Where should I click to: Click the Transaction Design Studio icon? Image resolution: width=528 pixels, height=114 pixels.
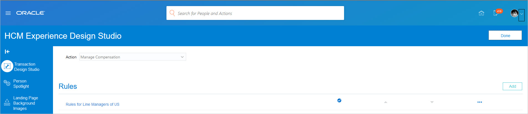coord(7,66)
